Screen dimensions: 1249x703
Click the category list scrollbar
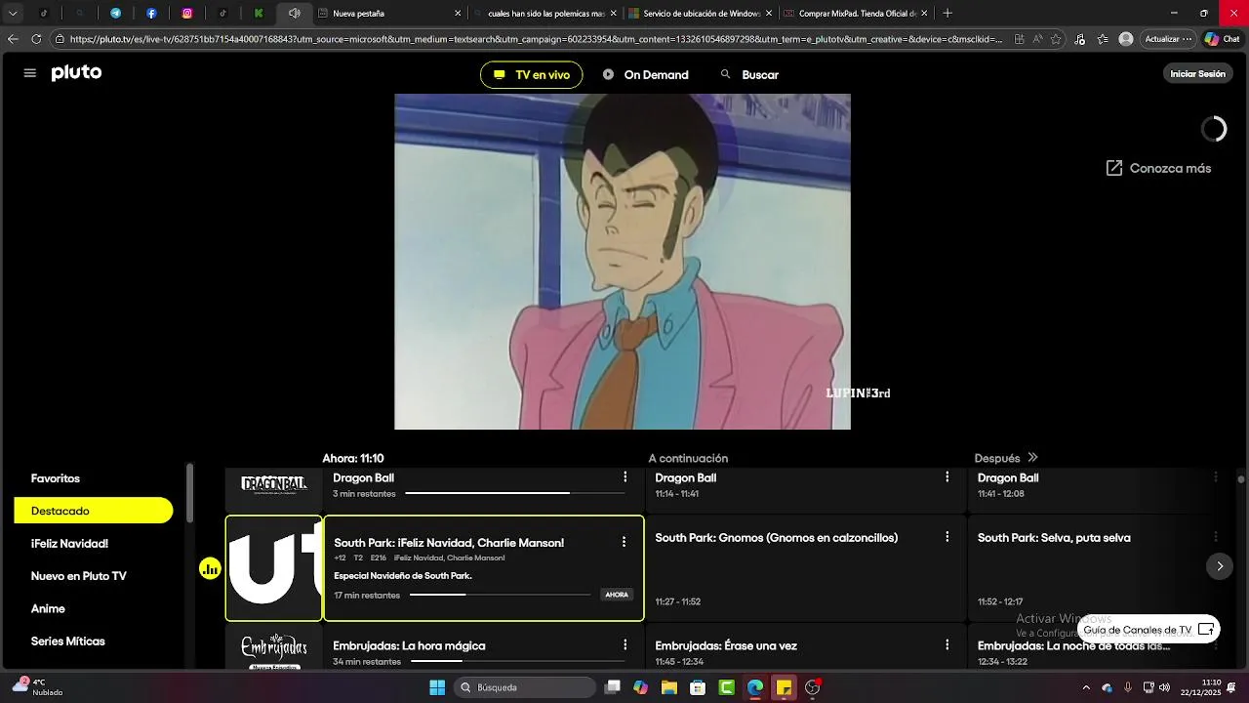point(189,493)
